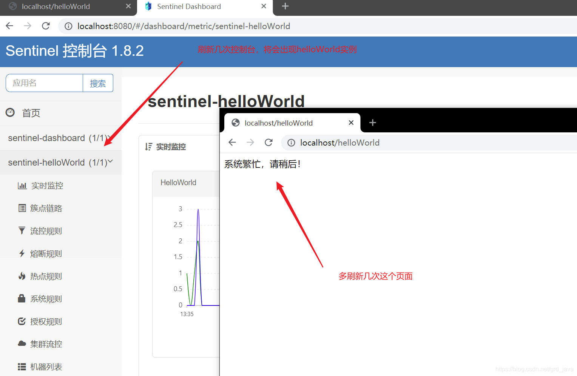Collapse the sentinel-helloWorld (1/1) chevron

click(110, 161)
